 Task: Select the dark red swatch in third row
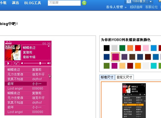(130, 66)
